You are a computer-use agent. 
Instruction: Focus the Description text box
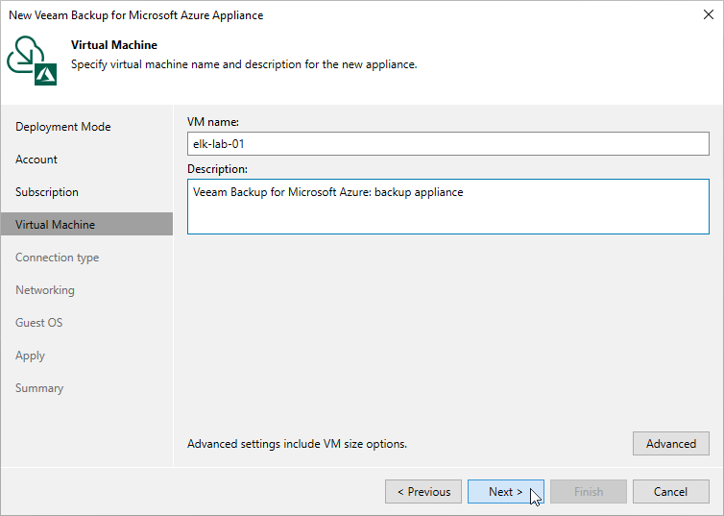click(447, 207)
